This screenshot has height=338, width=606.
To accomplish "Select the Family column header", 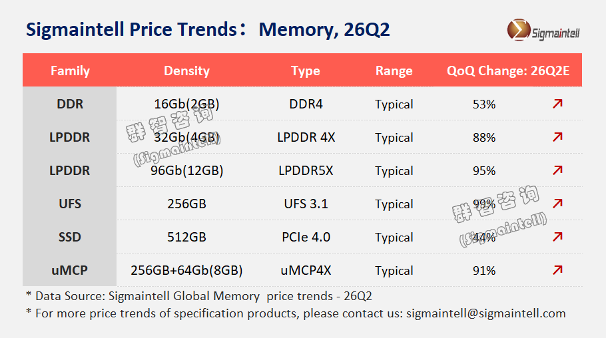I will click(x=70, y=71).
